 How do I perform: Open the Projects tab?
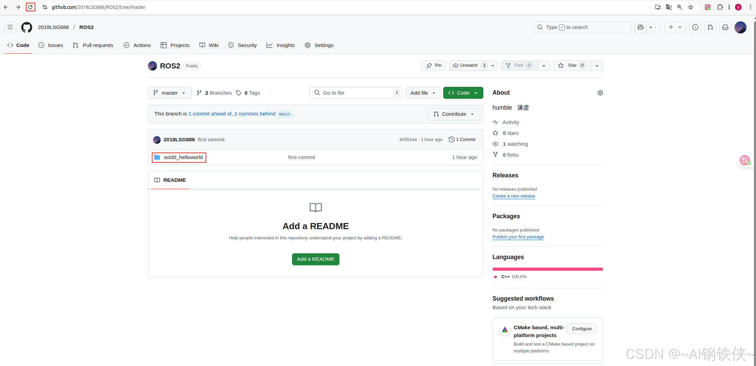[175, 45]
